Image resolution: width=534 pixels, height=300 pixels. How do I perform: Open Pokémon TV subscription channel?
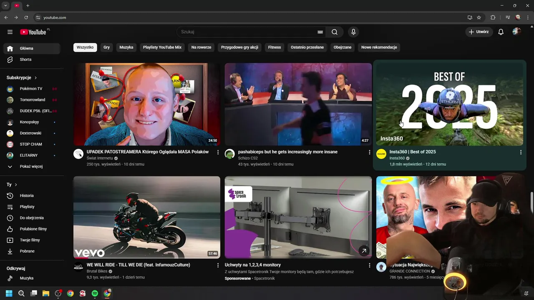coord(32,89)
